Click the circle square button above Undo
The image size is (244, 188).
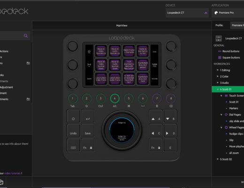74,116
